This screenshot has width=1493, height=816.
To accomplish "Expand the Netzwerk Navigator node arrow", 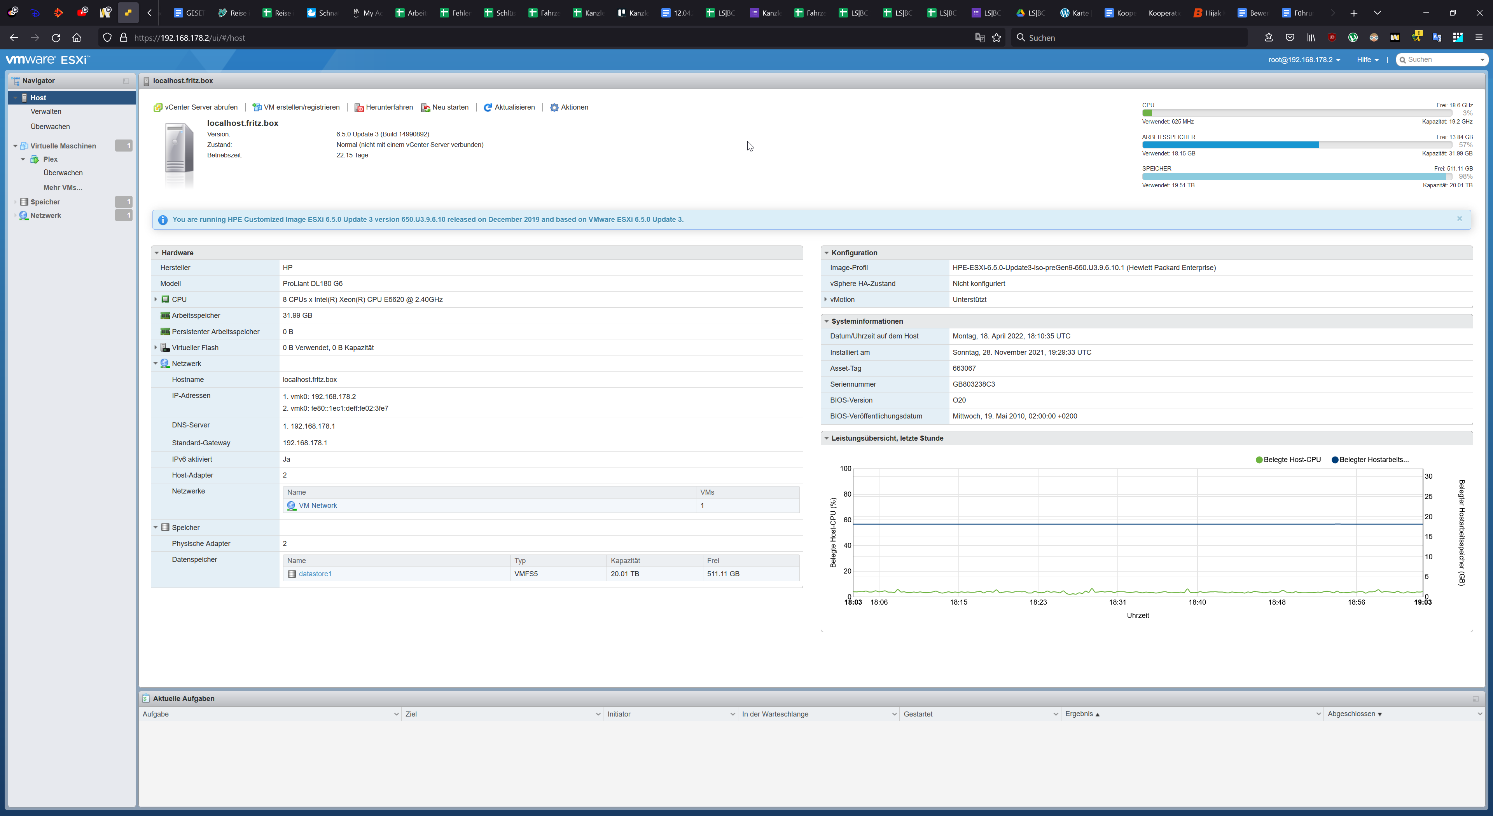I will point(15,215).
